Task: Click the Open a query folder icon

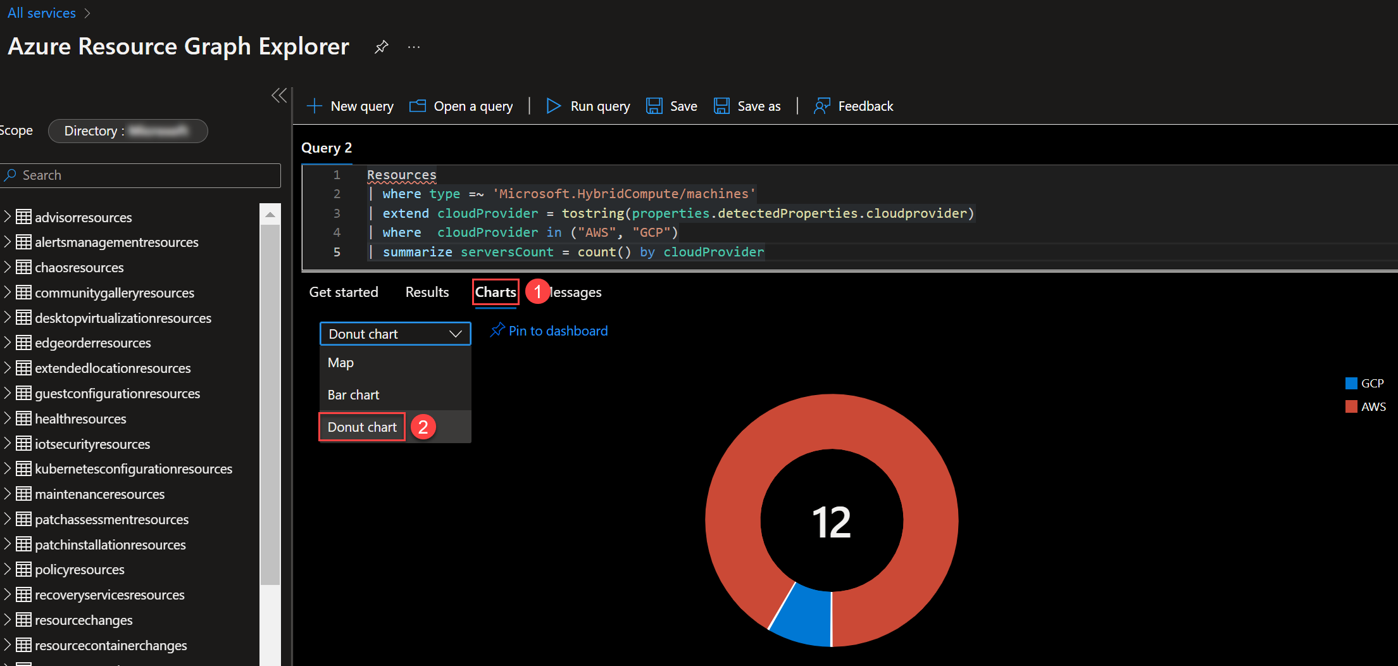Action: click(418, 106)
